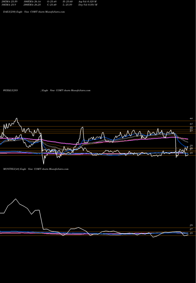Click the Day Vol reading
196x283 pixels.
[x=88, y=5]
